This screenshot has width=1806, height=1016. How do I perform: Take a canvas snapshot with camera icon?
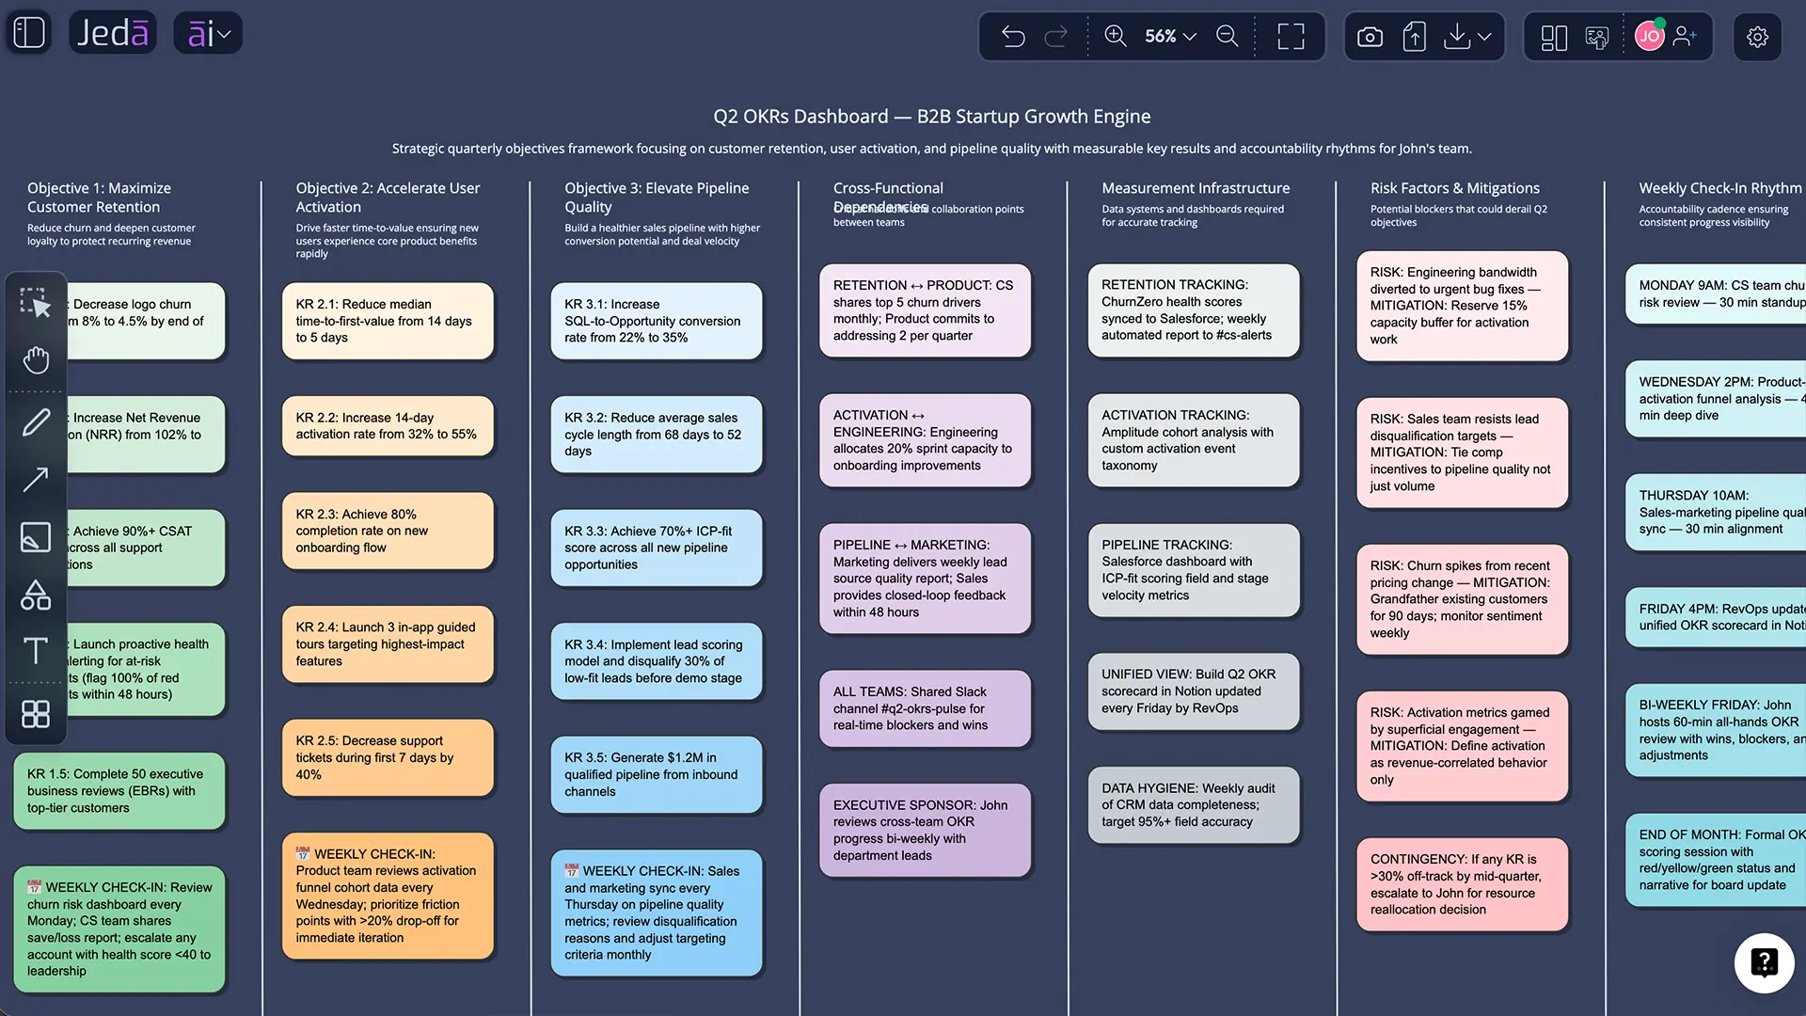[1370, 37]
